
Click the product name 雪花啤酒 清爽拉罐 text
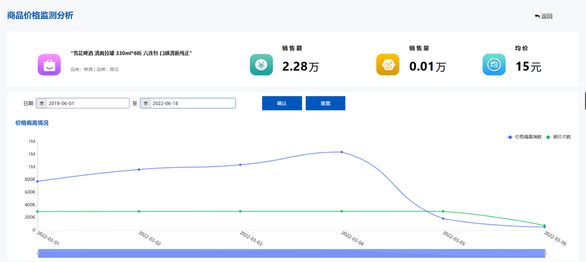point(131,53)
